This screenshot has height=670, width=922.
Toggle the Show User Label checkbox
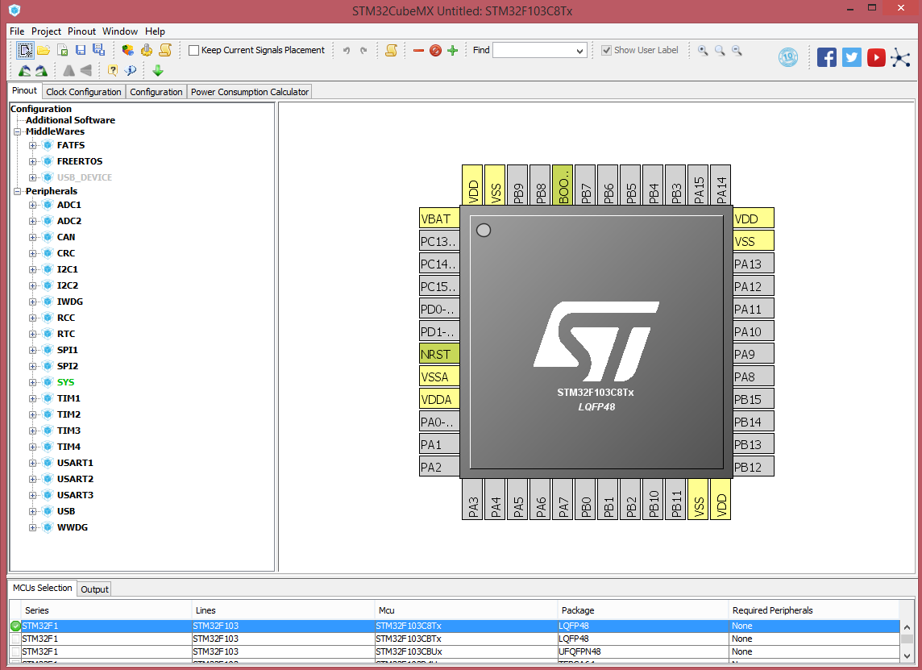click(x=606, y=51)
